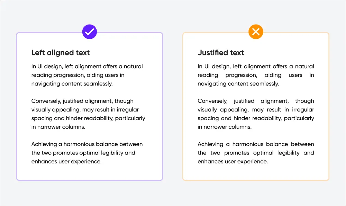The image size is (346, 206).
Task: Click the word "progression," in the justified card
Action: (242, 75)
